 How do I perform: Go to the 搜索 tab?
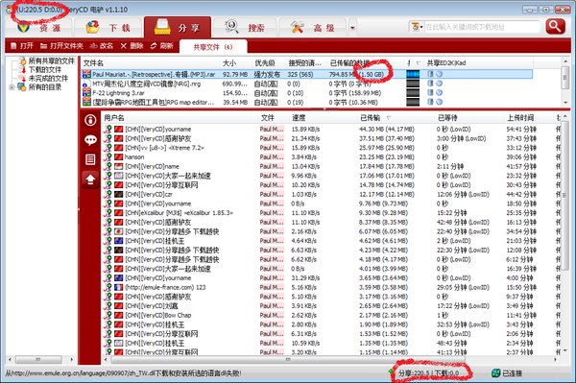[x=245, y=28]
